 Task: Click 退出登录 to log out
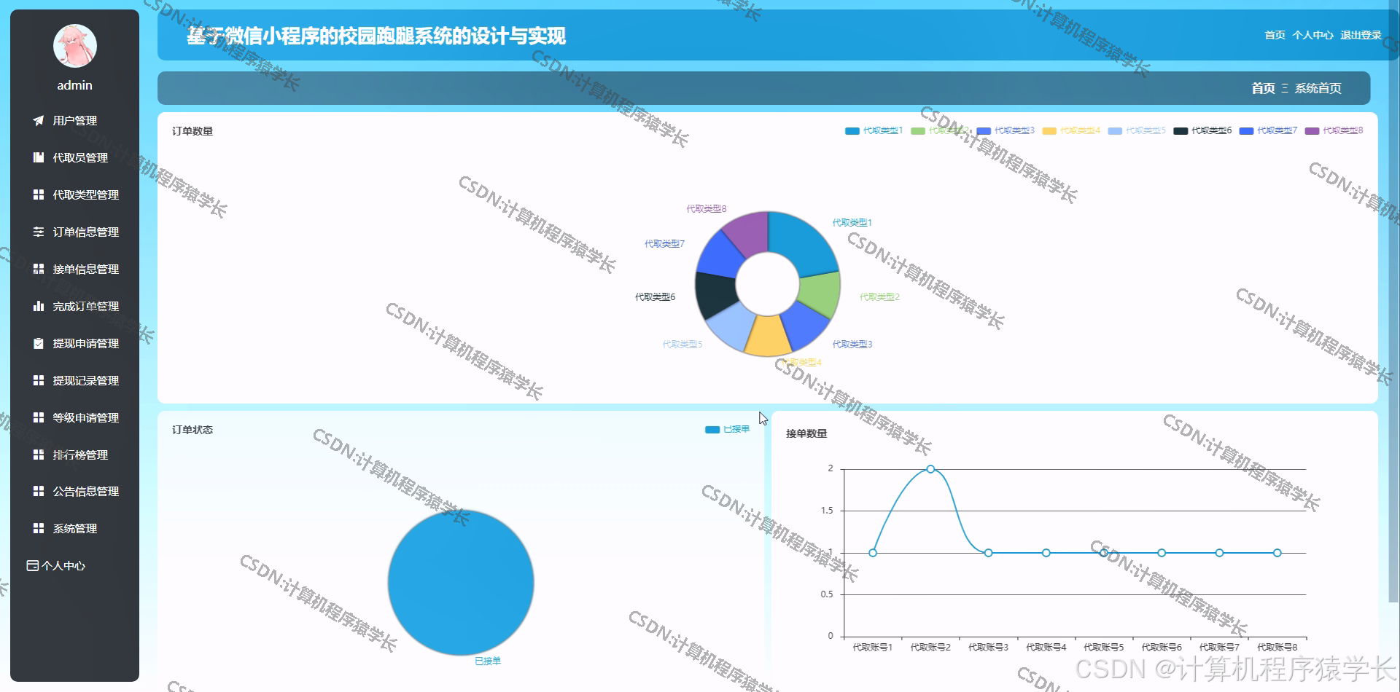(x=1361, y=35)
